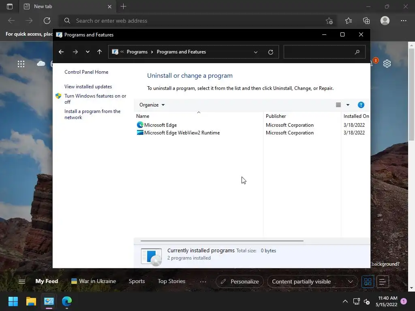The image size is (415, 311).
Task: Go up one level to Programs
Action: coord(100,52)
